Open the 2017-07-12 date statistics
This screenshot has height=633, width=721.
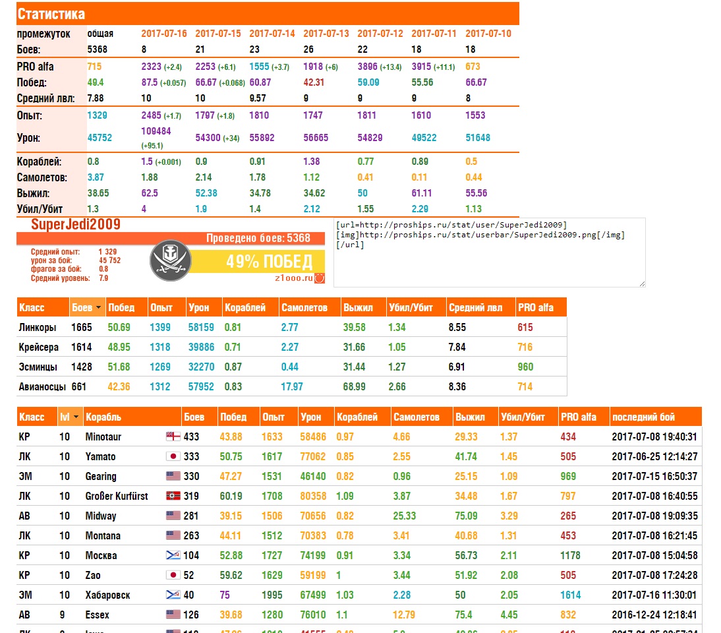(380, 34)
